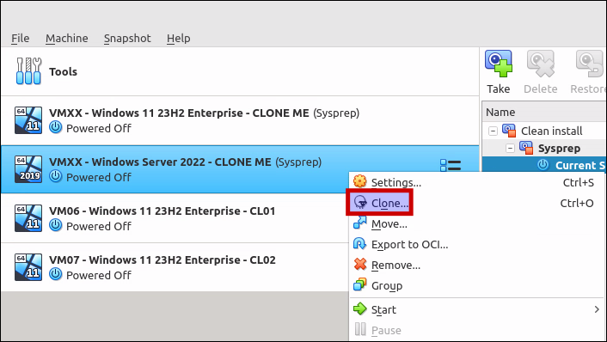Click the Delete snapshot toolbar button
607x342 pixels.
[x=541, y=72]
